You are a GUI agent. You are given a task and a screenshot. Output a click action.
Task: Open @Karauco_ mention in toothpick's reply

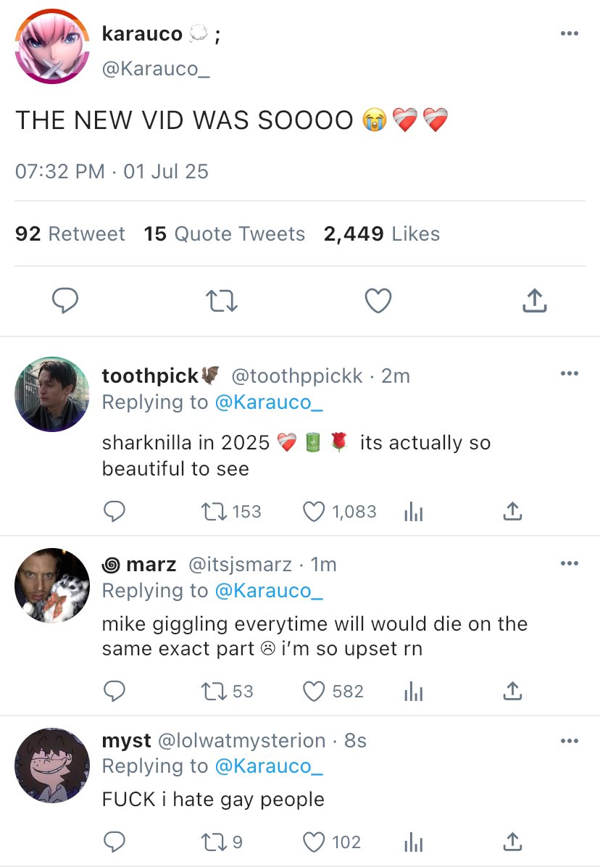point(268,402)
